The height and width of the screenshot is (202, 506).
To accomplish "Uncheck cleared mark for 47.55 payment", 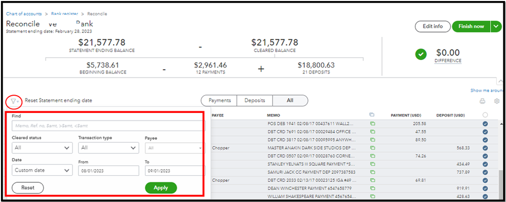I will click(485, 132).
